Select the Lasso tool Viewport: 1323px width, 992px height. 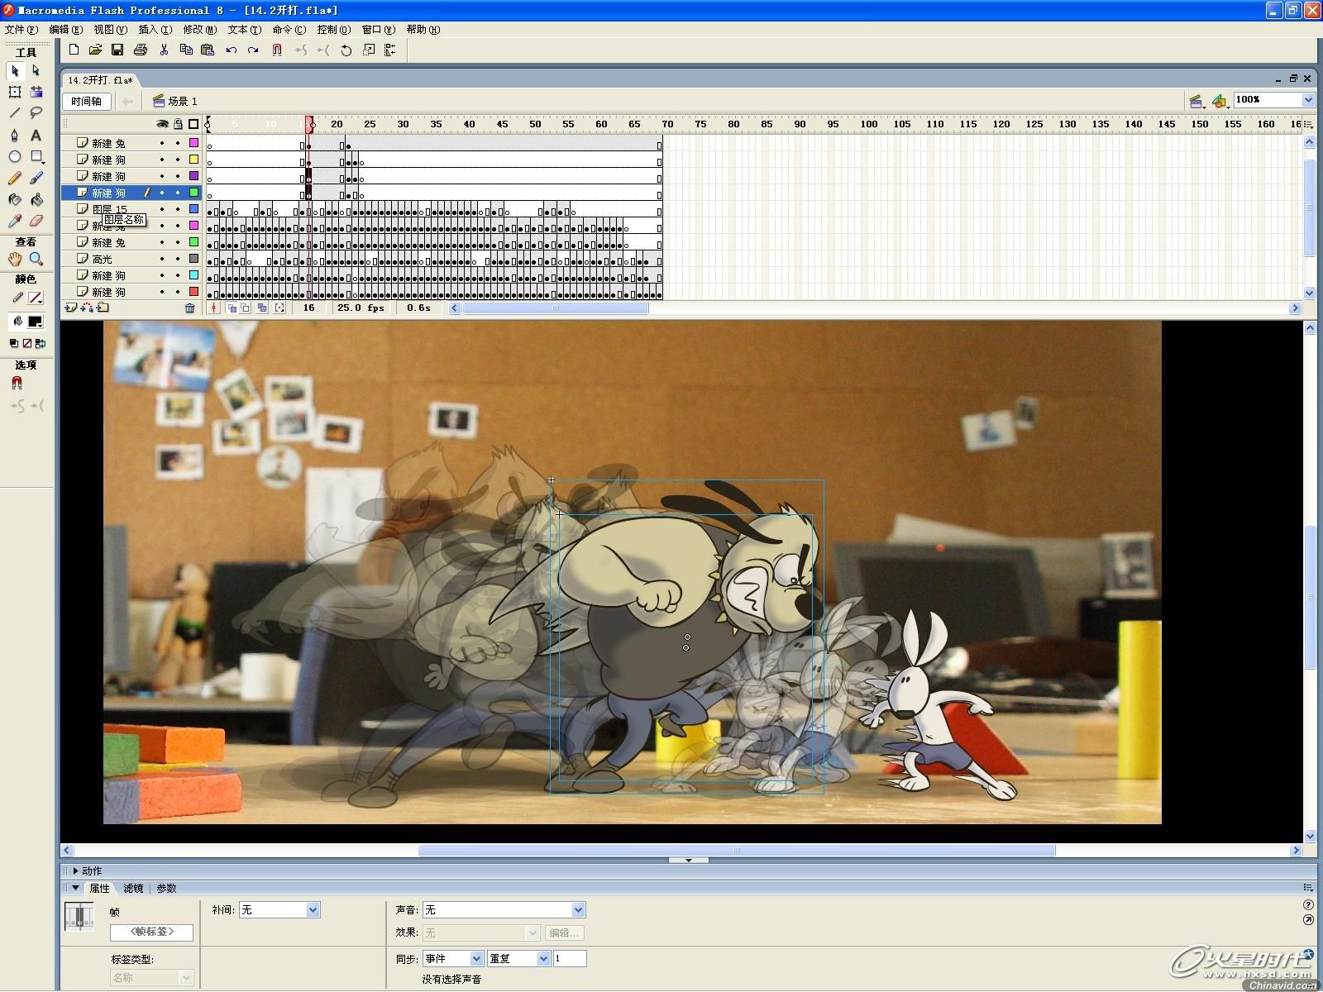[x=36, y=113]
